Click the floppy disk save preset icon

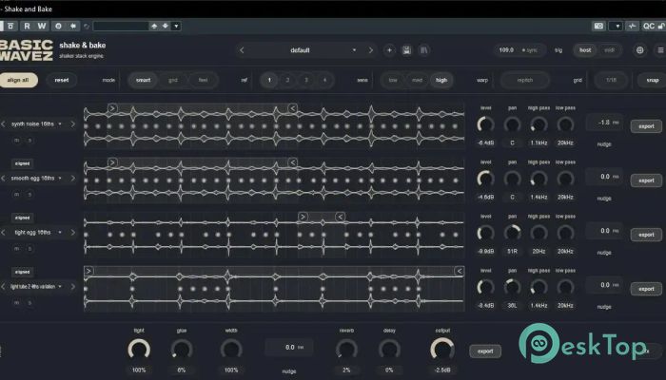tap(406, 50)
